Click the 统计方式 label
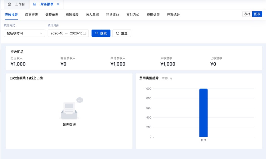The image size is (266, 159). coord(10,25)
